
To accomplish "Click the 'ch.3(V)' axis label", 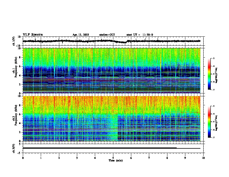I will [14, 148].
